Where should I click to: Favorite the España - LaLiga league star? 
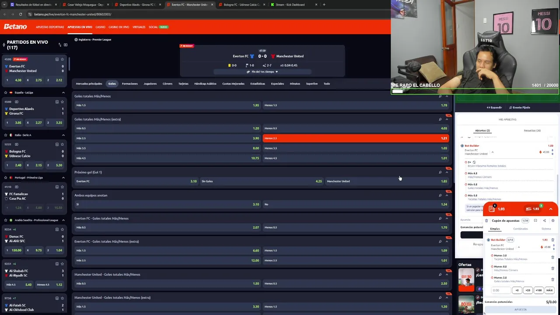point(5,92)
